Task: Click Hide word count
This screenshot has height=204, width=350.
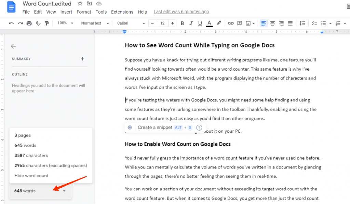Action: point(31,176)
